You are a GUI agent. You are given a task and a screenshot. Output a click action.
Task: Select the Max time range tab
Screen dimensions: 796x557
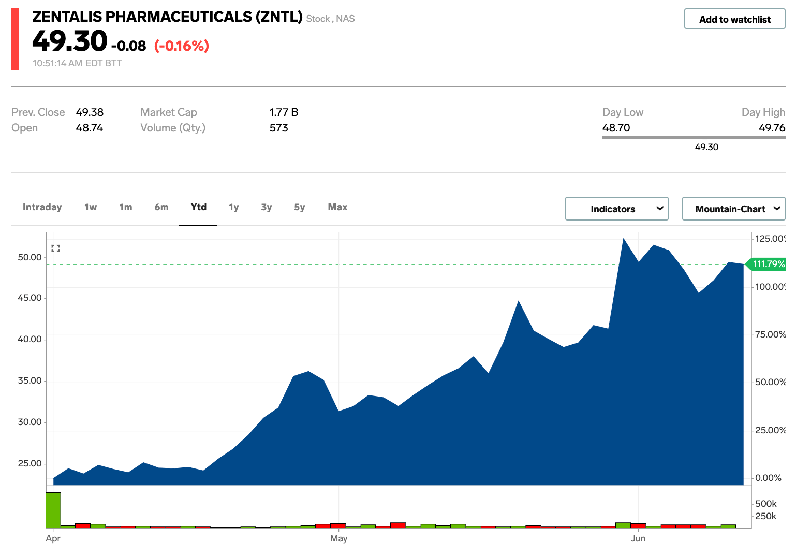click(337, 207)
